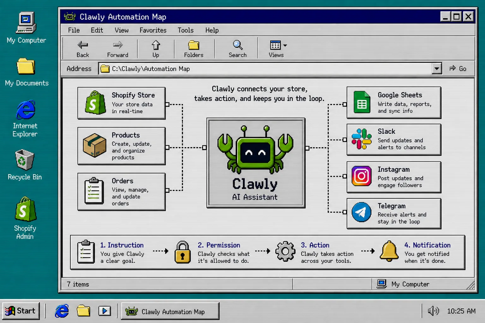
Task: Click the Instruction clipboard icon
Action: [86, 252]
